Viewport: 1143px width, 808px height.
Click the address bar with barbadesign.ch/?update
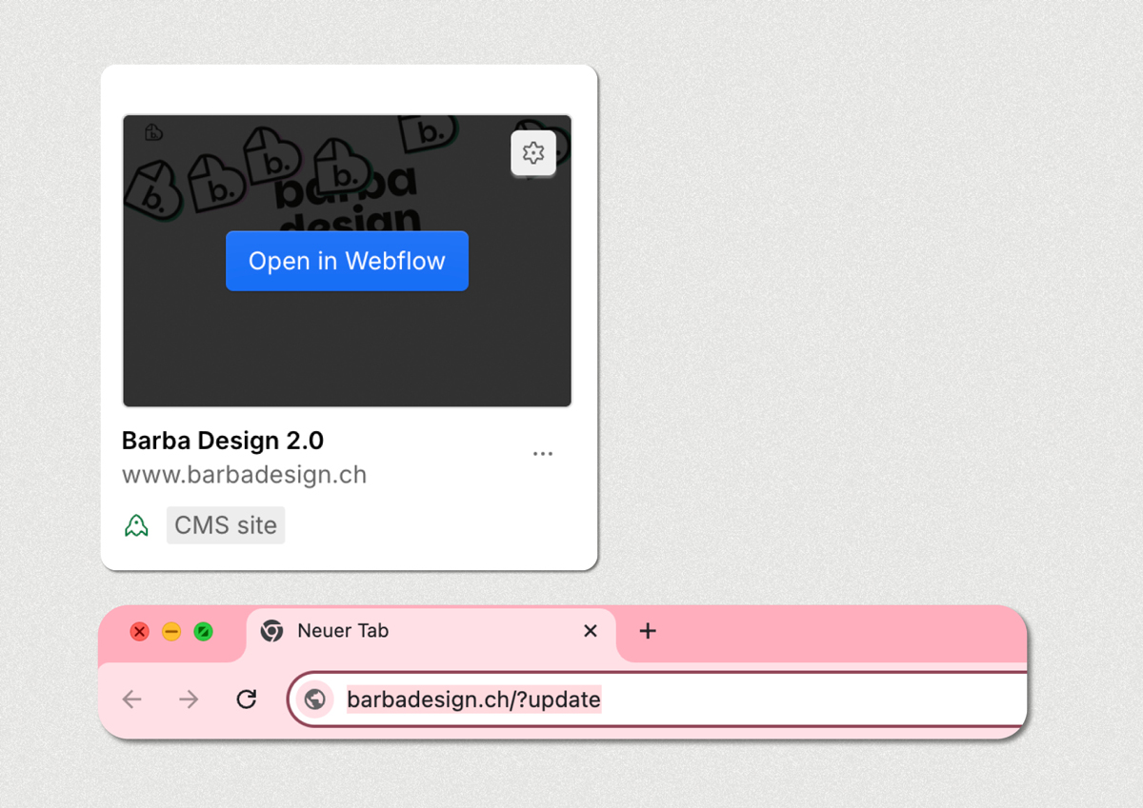coord(657,700)
